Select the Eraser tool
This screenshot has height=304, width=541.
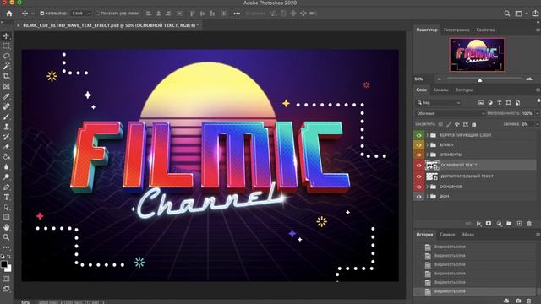(x=6, y=147)
